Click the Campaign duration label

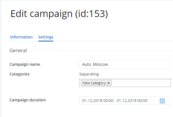pos(28,100)
